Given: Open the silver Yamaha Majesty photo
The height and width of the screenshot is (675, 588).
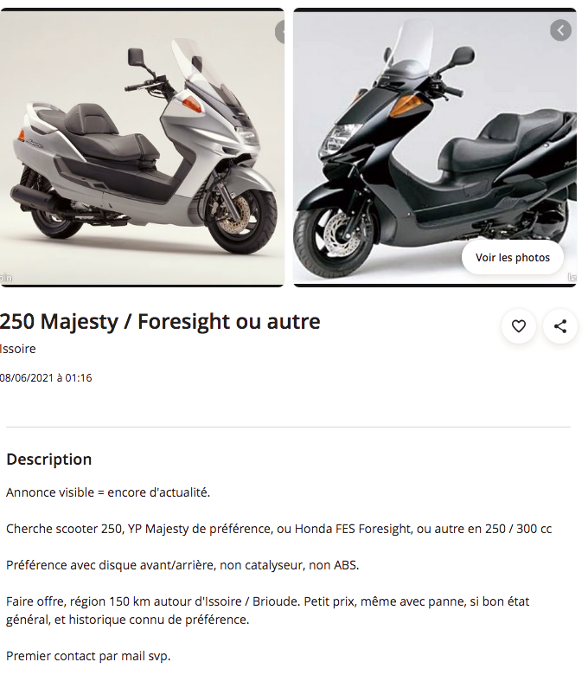Looking at the screenshot, I should pos(142,147).
